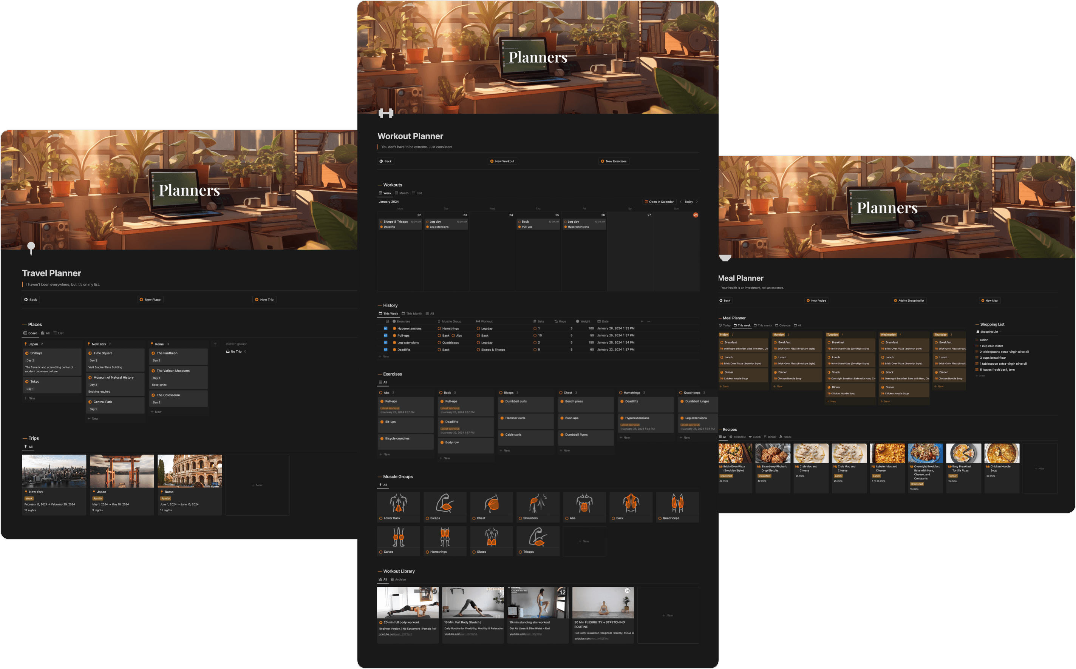Click the dumbbell page icon under the cover image
1076x669 pixels.
(x=386, y=113)
